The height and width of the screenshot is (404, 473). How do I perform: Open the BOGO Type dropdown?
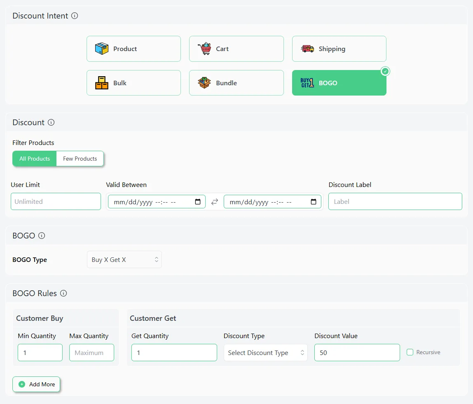(x=124, y=259)
